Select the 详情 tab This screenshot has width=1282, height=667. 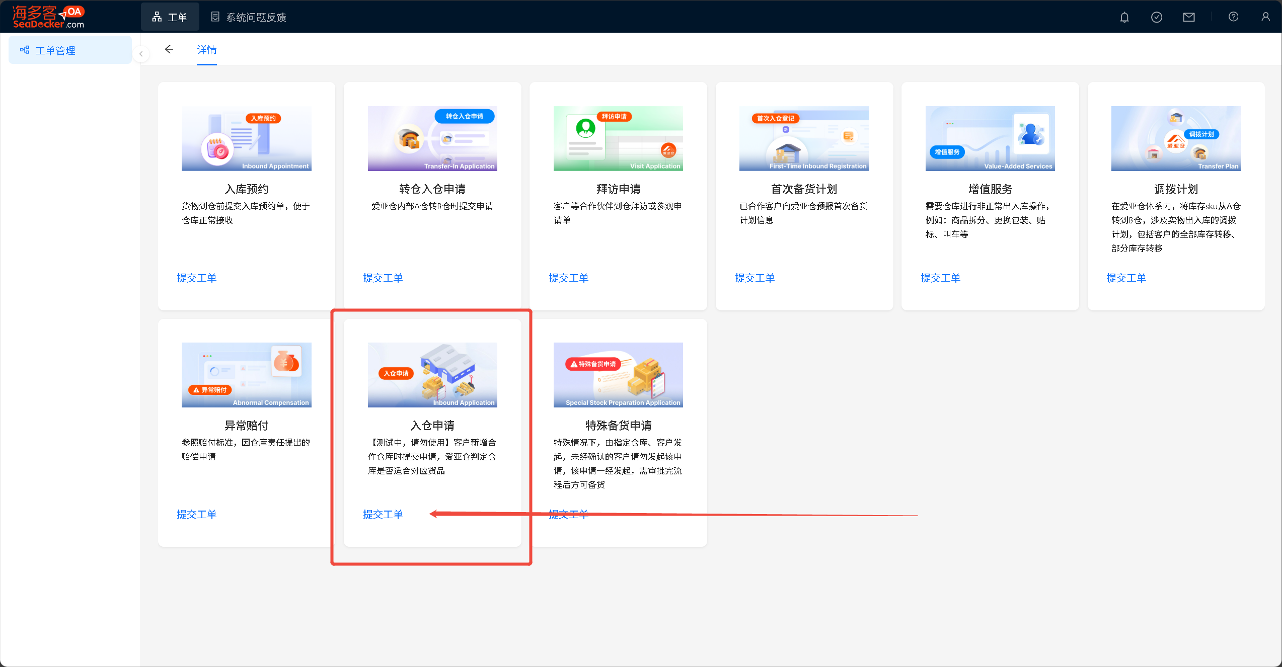click(207, 49)
